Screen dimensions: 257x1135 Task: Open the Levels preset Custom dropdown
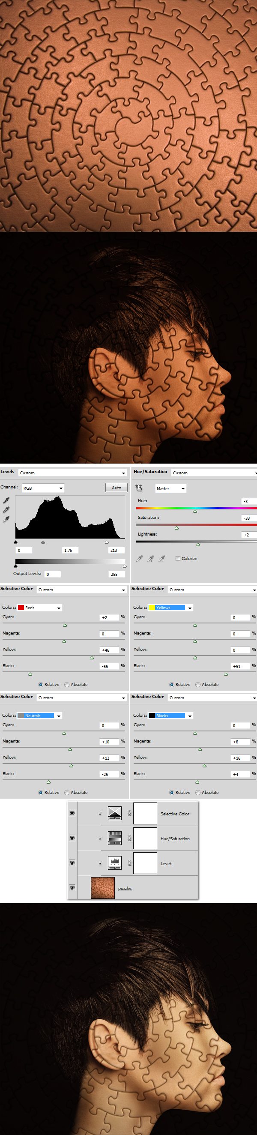pos(72,473)
